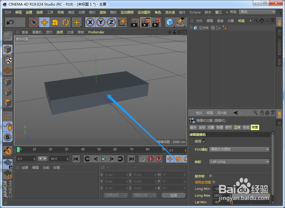Render the active view clapperboard icon

[x=135, y=23]
